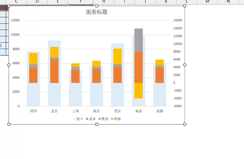Click the right-middle chart resize handle
The image size is (244, 159).
pos(185,65)
